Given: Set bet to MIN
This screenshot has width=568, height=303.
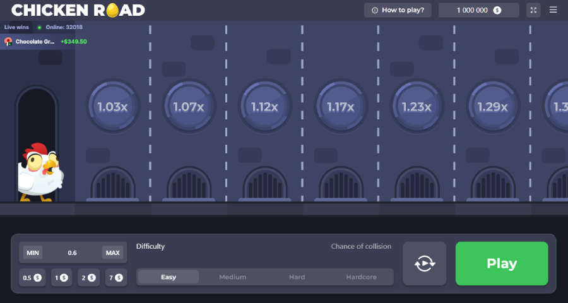Looking at the screenshot, I should (33, 253).
